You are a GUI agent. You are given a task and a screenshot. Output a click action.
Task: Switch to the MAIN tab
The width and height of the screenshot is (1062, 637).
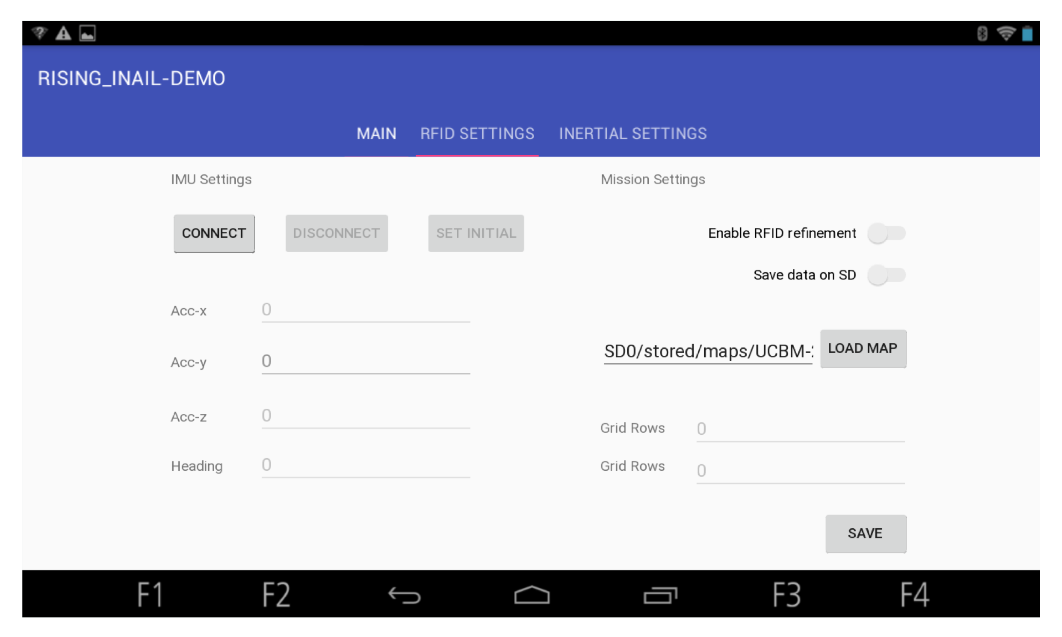[376, 133]
